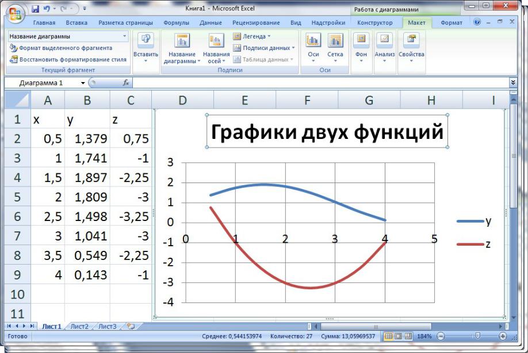Viewport: 528px width, 353px height.
Task: Open the Главная tab
Action: [x=44, y=22]
